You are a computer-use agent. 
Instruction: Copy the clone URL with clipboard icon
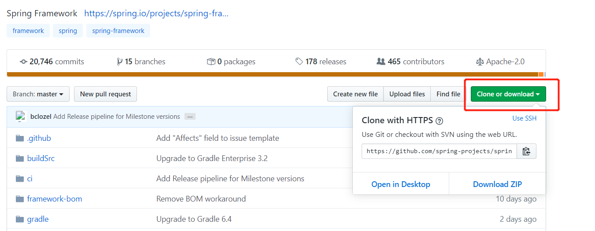[x=526, y=151]
